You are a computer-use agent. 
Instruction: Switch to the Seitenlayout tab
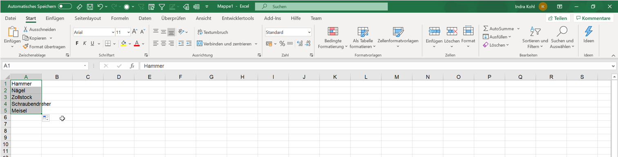coord(88,18)
